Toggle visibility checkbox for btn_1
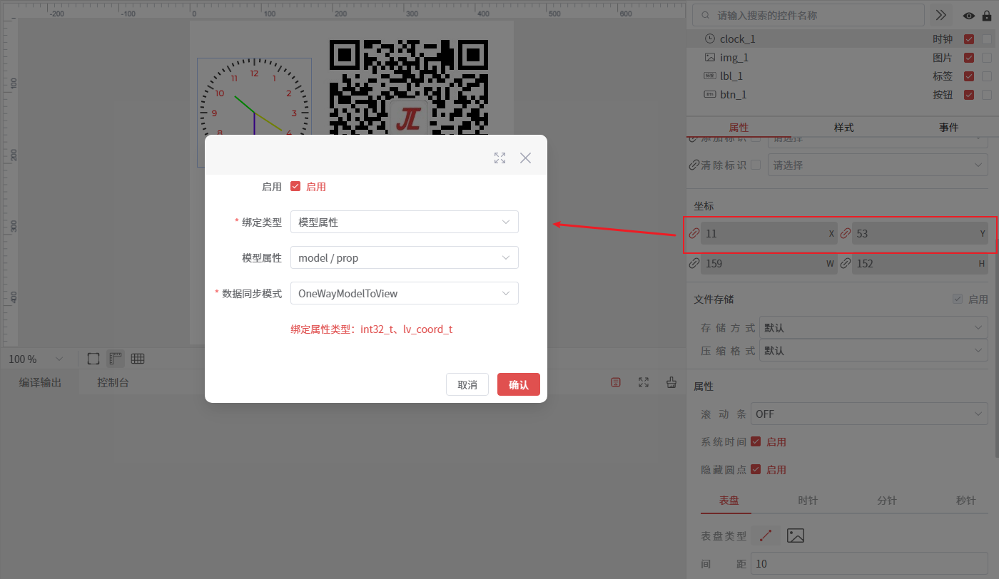This screenshot has width=999, height=579. coord(969,95)
